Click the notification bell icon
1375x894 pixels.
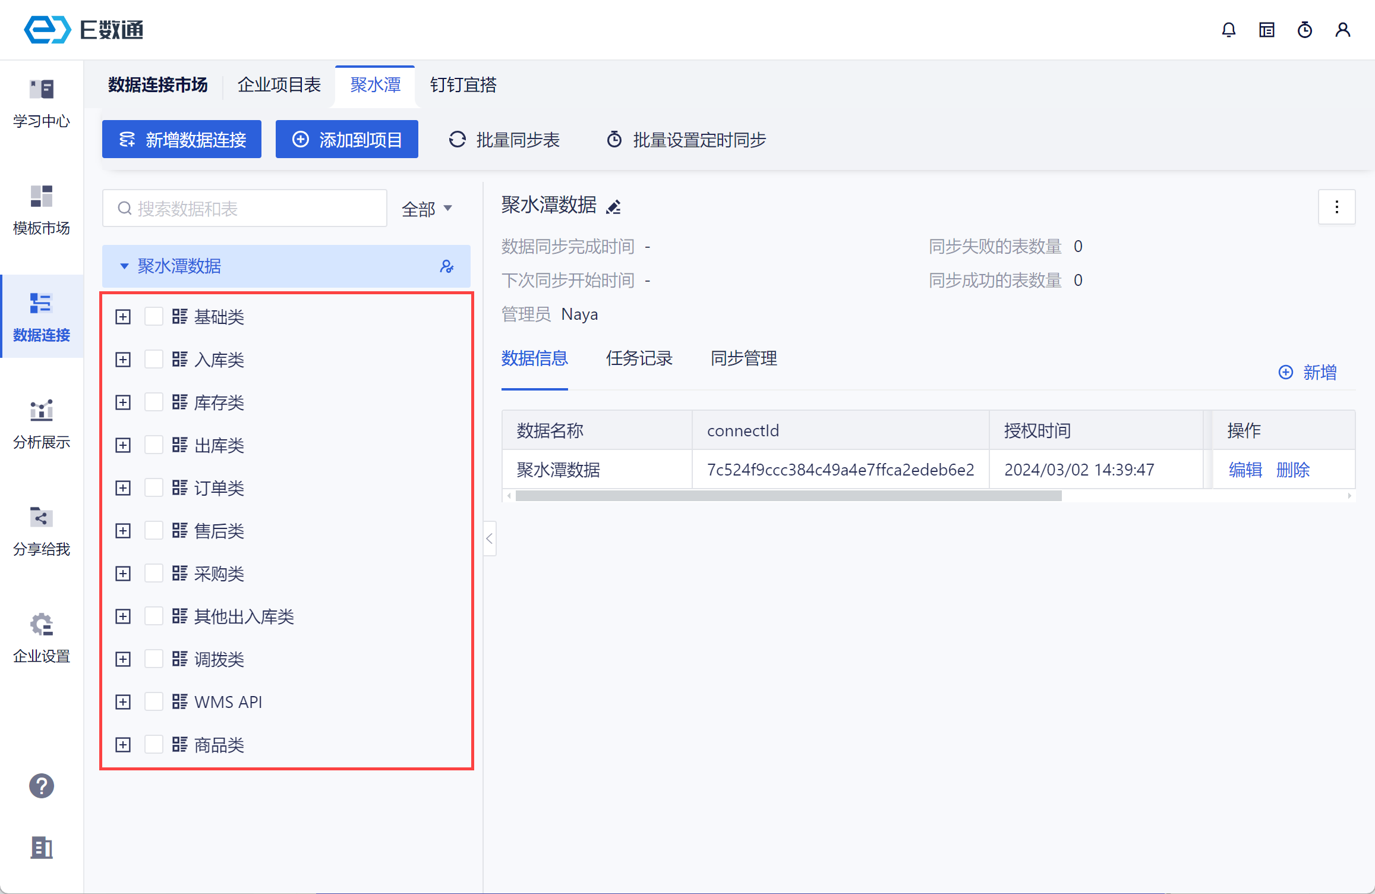coord(1228,30)
